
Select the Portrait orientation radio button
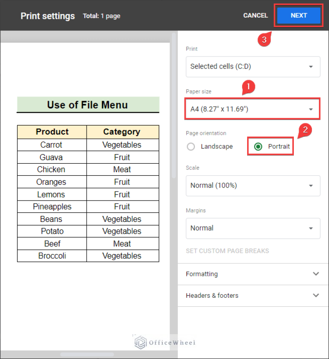click(x=258, y=147)
